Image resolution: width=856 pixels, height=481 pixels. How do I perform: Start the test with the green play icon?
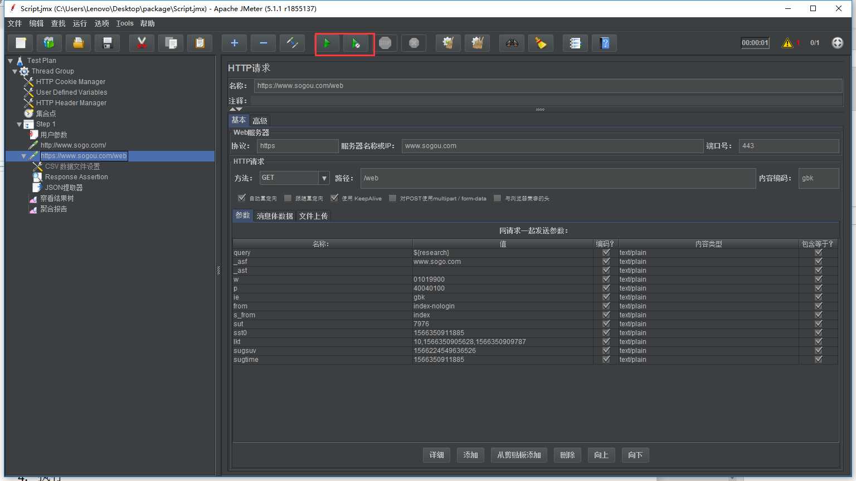tap(327, 43)
